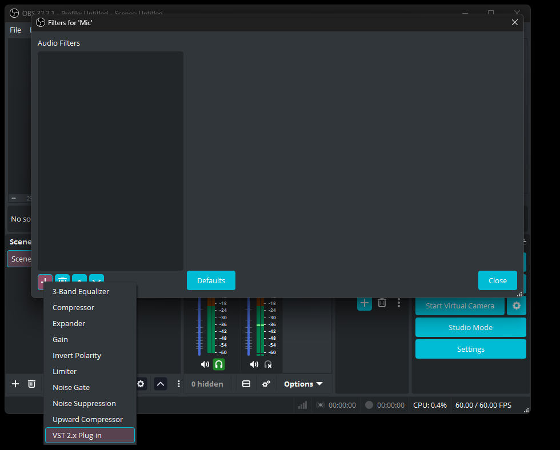Select Compressor filter from the list
Screen dimensions: 560x450
tap(90, 308)
